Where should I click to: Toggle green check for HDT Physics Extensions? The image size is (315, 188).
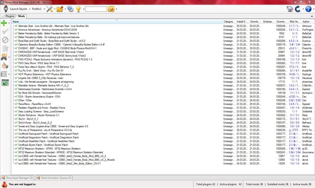(16, 74)
